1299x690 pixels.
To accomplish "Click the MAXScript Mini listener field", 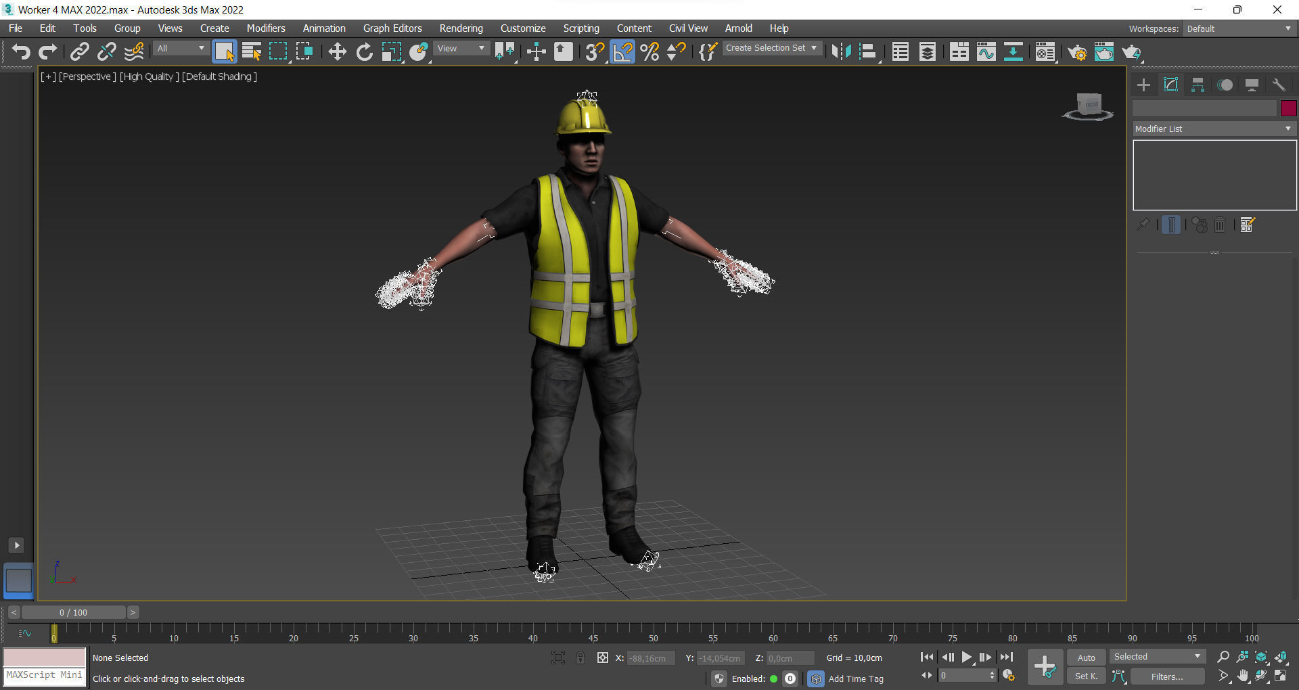I will 45,676.
